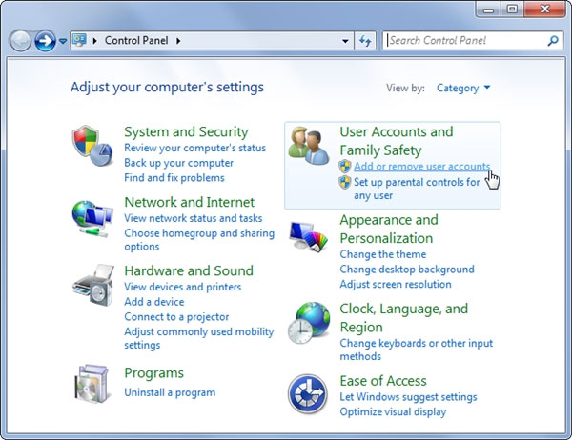This screenshot has width=572, height=440.
Task: Open Network and Internet category
Action: (190, 202)
